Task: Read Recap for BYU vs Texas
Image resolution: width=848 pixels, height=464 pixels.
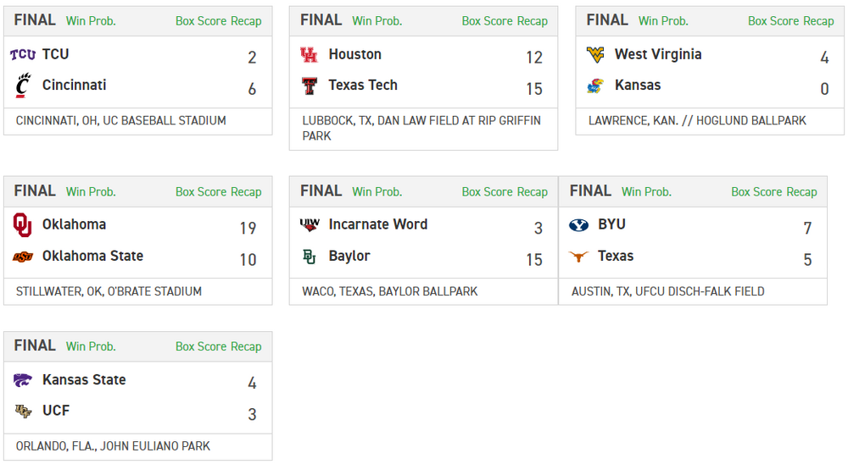Action: pos(801,192)
